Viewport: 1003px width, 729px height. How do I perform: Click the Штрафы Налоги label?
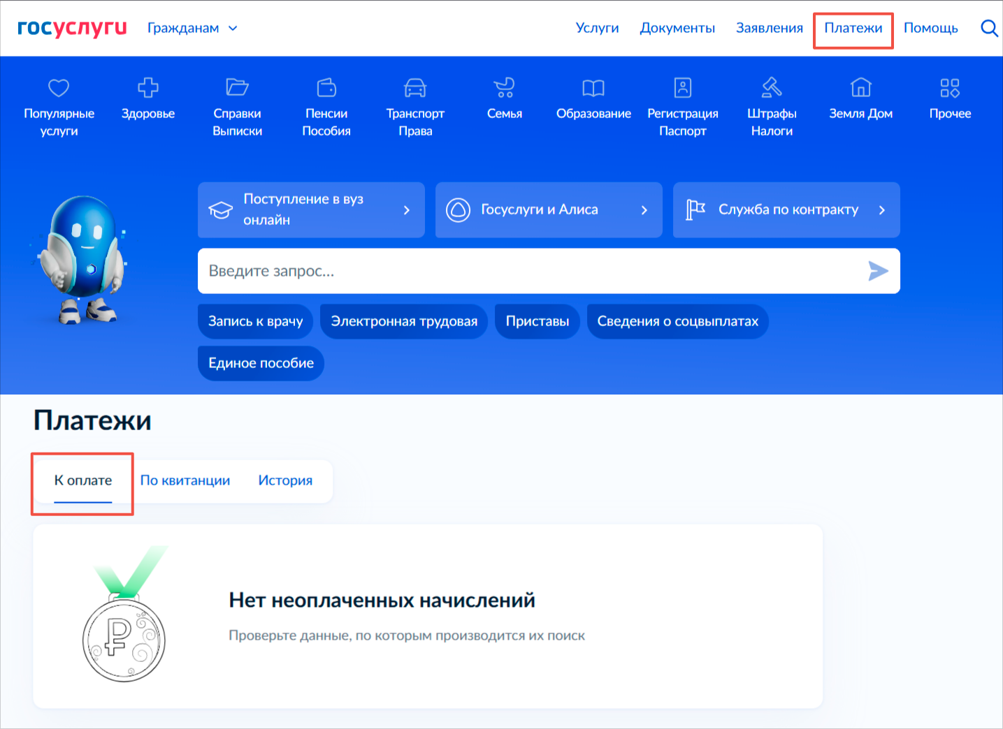click(772, 122)
